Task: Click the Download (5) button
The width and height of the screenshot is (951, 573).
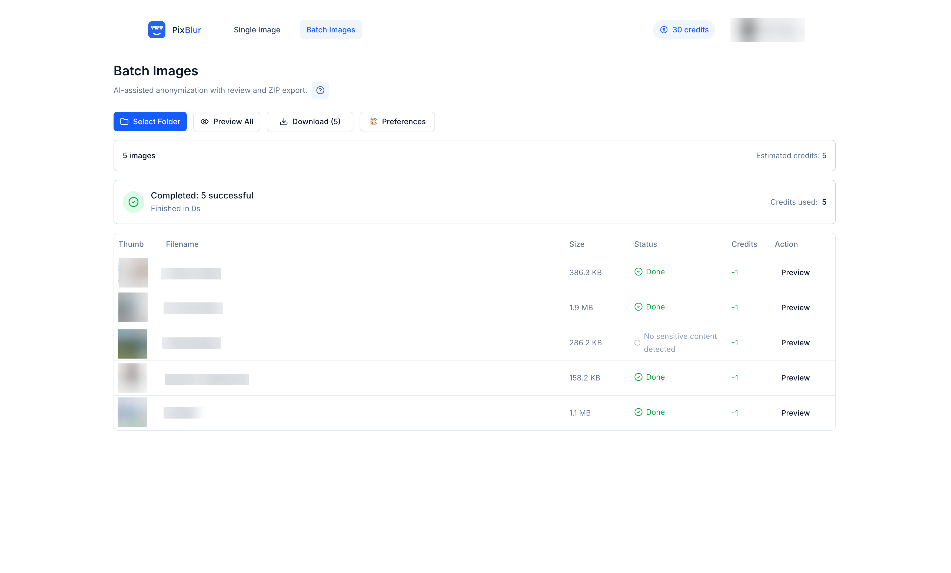Action: (x=310, y=122)
